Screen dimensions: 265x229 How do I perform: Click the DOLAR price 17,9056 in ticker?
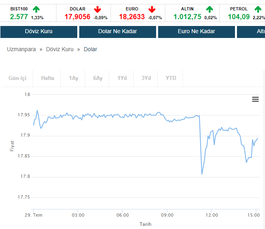(x=78, y=17)
